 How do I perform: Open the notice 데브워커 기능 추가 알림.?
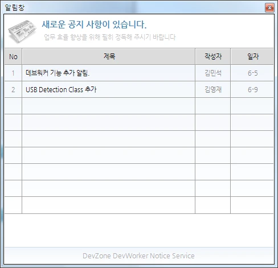click(58, 73)
